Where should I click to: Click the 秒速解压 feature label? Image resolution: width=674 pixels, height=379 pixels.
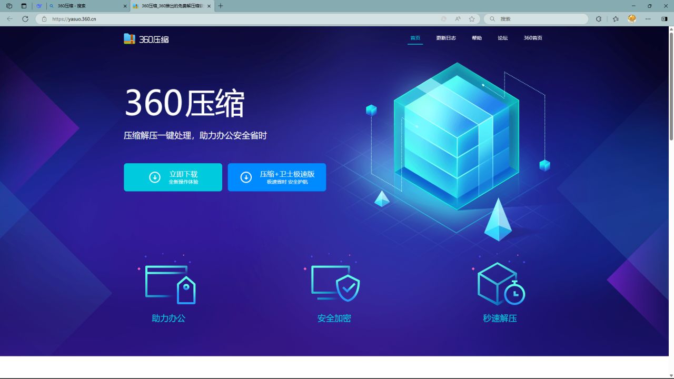pyautogui.click(x=500, y=318)
